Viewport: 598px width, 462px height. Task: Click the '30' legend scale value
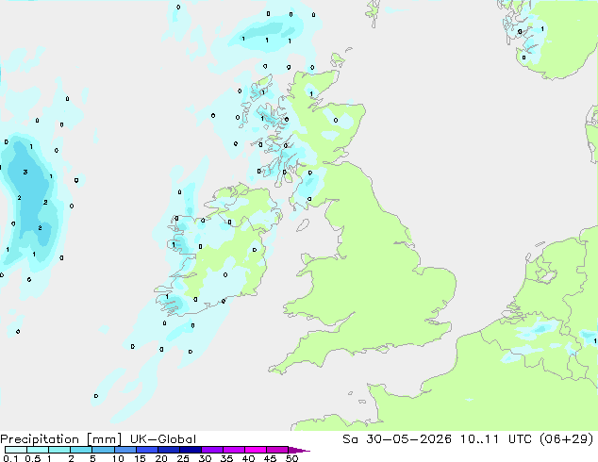(x=205, y=458)
